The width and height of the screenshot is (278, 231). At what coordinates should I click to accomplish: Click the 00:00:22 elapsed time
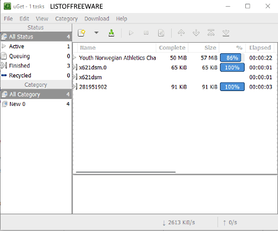click(261, 58)
